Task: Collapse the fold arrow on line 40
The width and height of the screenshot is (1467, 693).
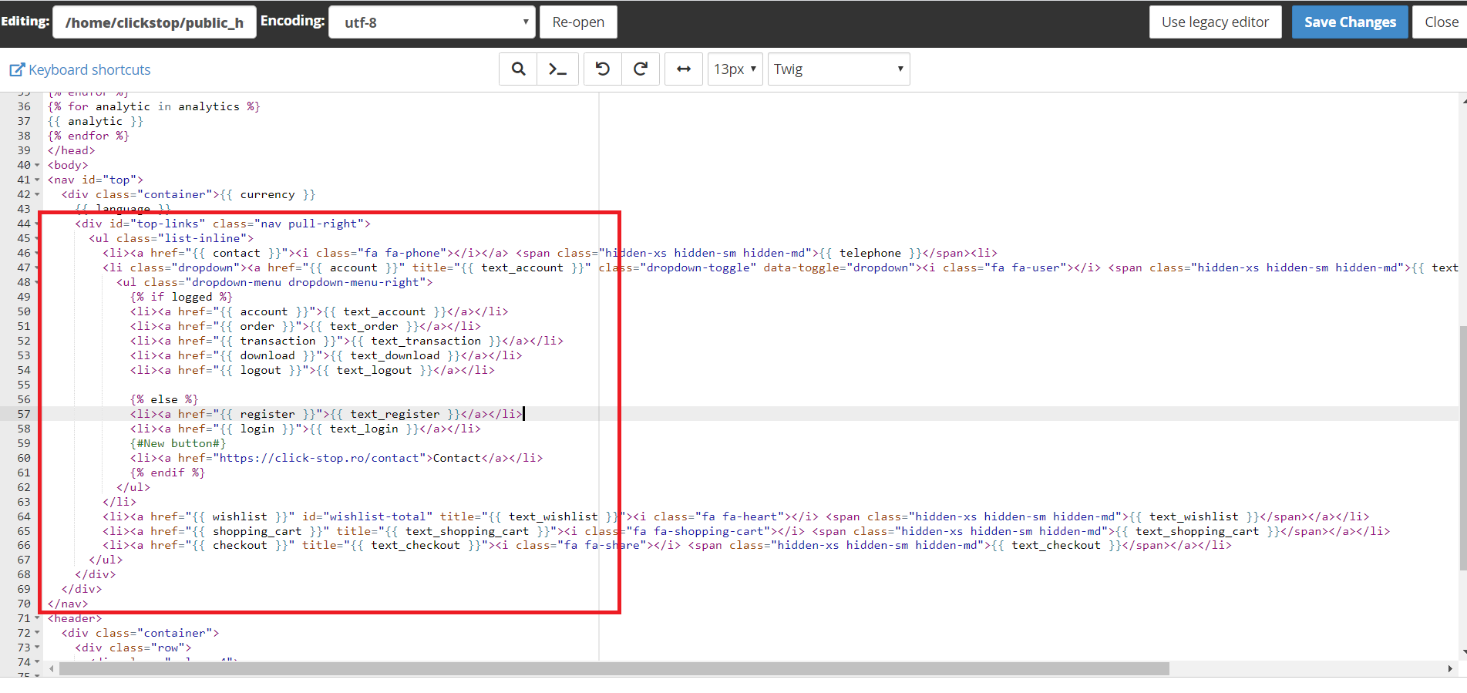Action: pos(37,165)
